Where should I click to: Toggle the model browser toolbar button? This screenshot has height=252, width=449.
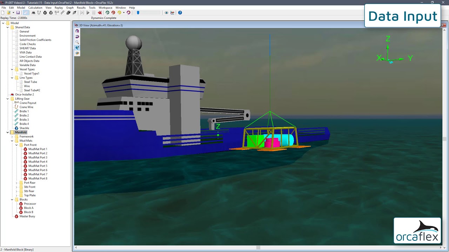click(26, 13)
